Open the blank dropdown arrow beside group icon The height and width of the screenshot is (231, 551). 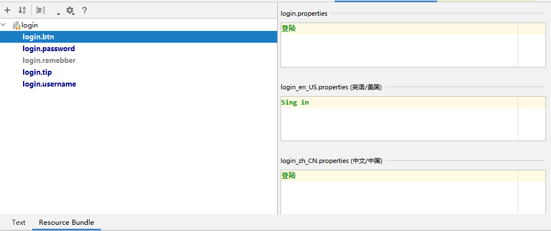tap(59, 13)
